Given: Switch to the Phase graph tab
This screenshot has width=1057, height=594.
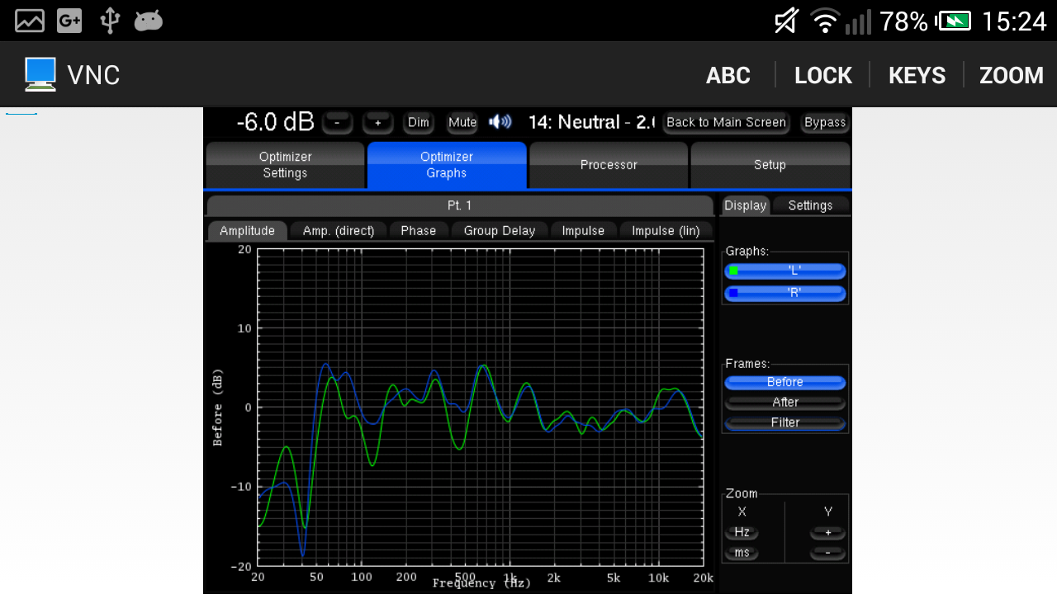Looking at the screenshot, I should (x=418, y=231).
